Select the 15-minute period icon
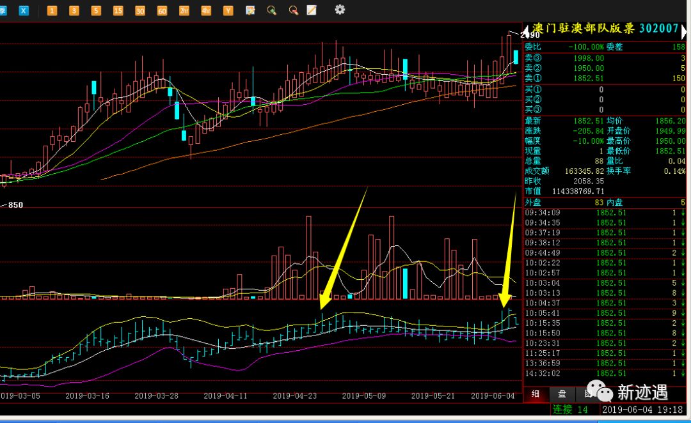Viewport: 691px width, 423px height. pos(118,11)
